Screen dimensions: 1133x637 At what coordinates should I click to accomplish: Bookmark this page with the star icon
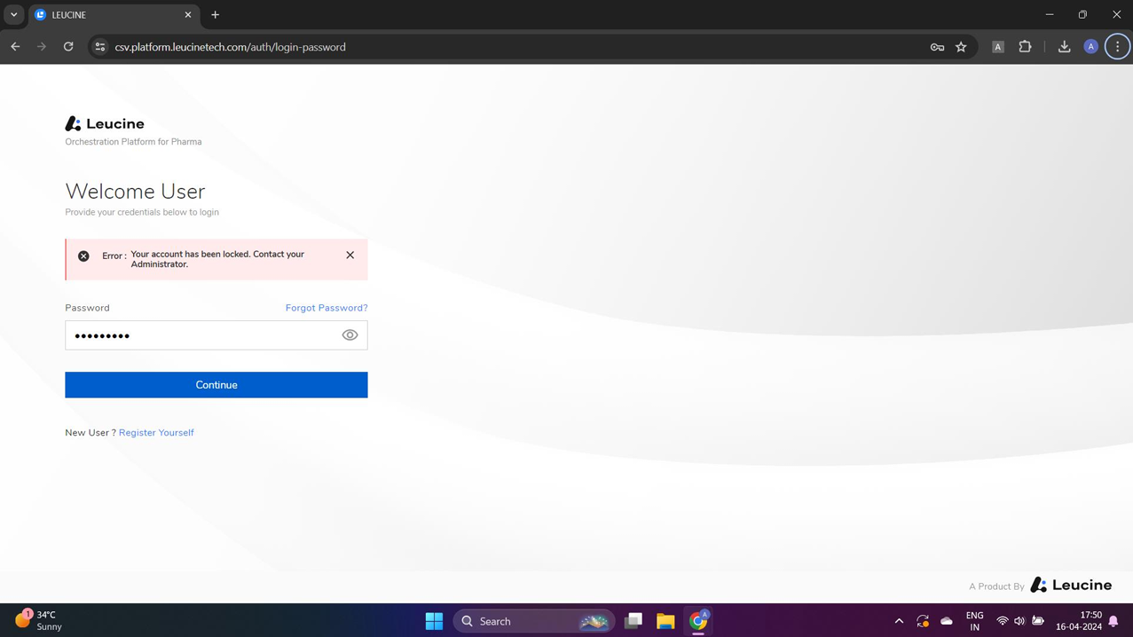(962, 46)
